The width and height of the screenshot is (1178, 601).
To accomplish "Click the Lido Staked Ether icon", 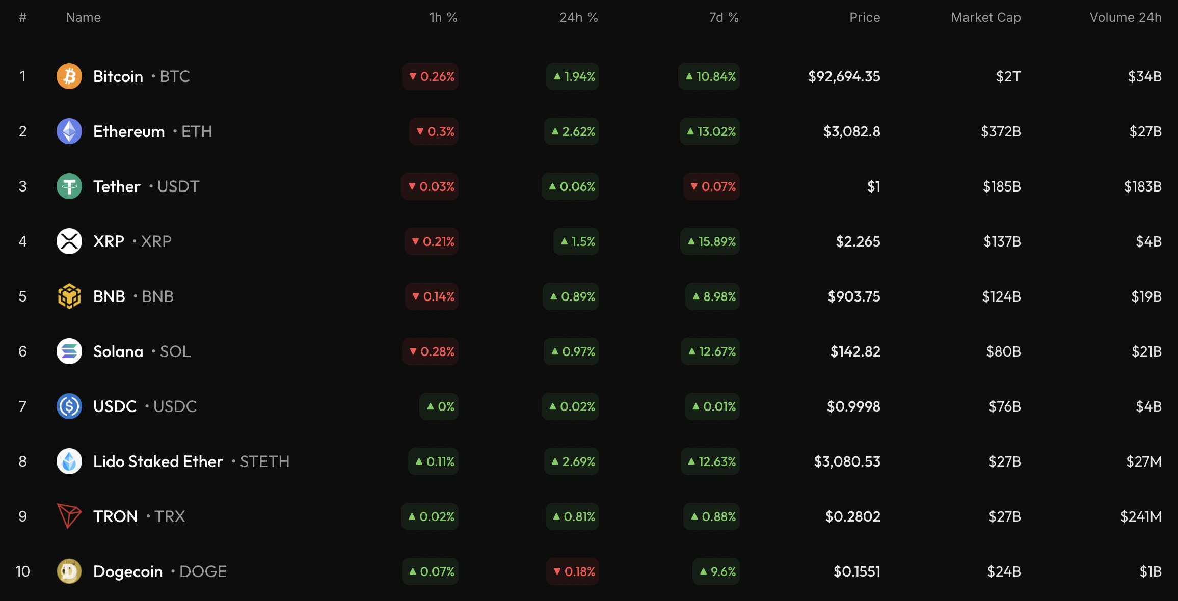I will point(69,461).
